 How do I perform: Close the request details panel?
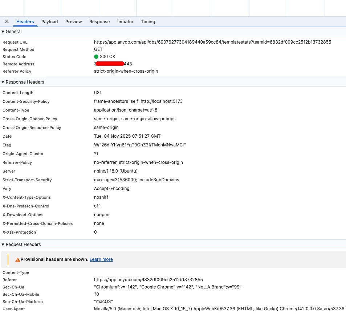point(7,21)
